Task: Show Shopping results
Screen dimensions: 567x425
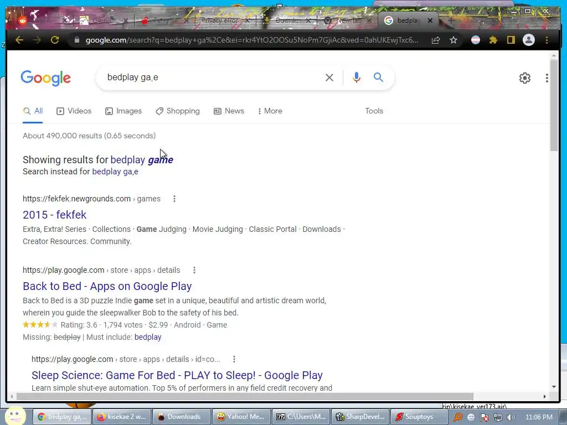Action: pos(178,111)
